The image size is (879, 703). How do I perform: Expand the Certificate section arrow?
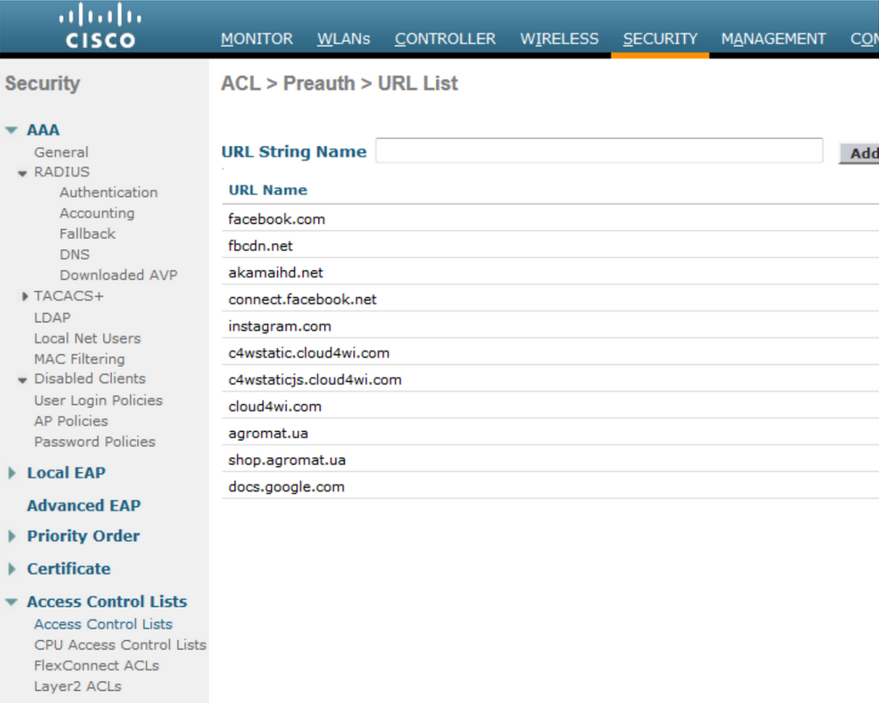pyautogui.click(x=11, y=569)
